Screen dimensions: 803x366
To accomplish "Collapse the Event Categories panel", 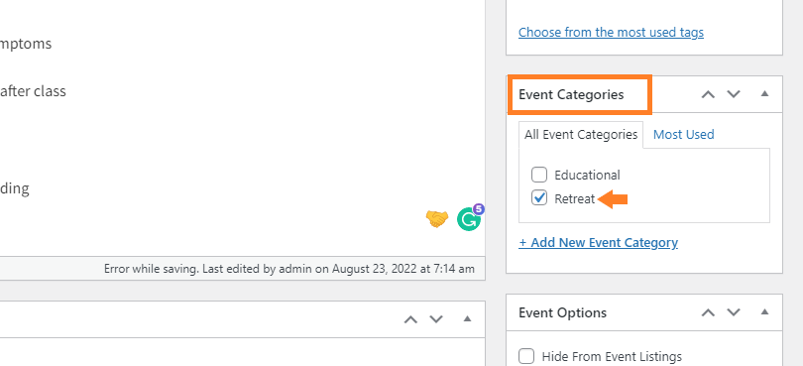I will click(x=764, y=94).
